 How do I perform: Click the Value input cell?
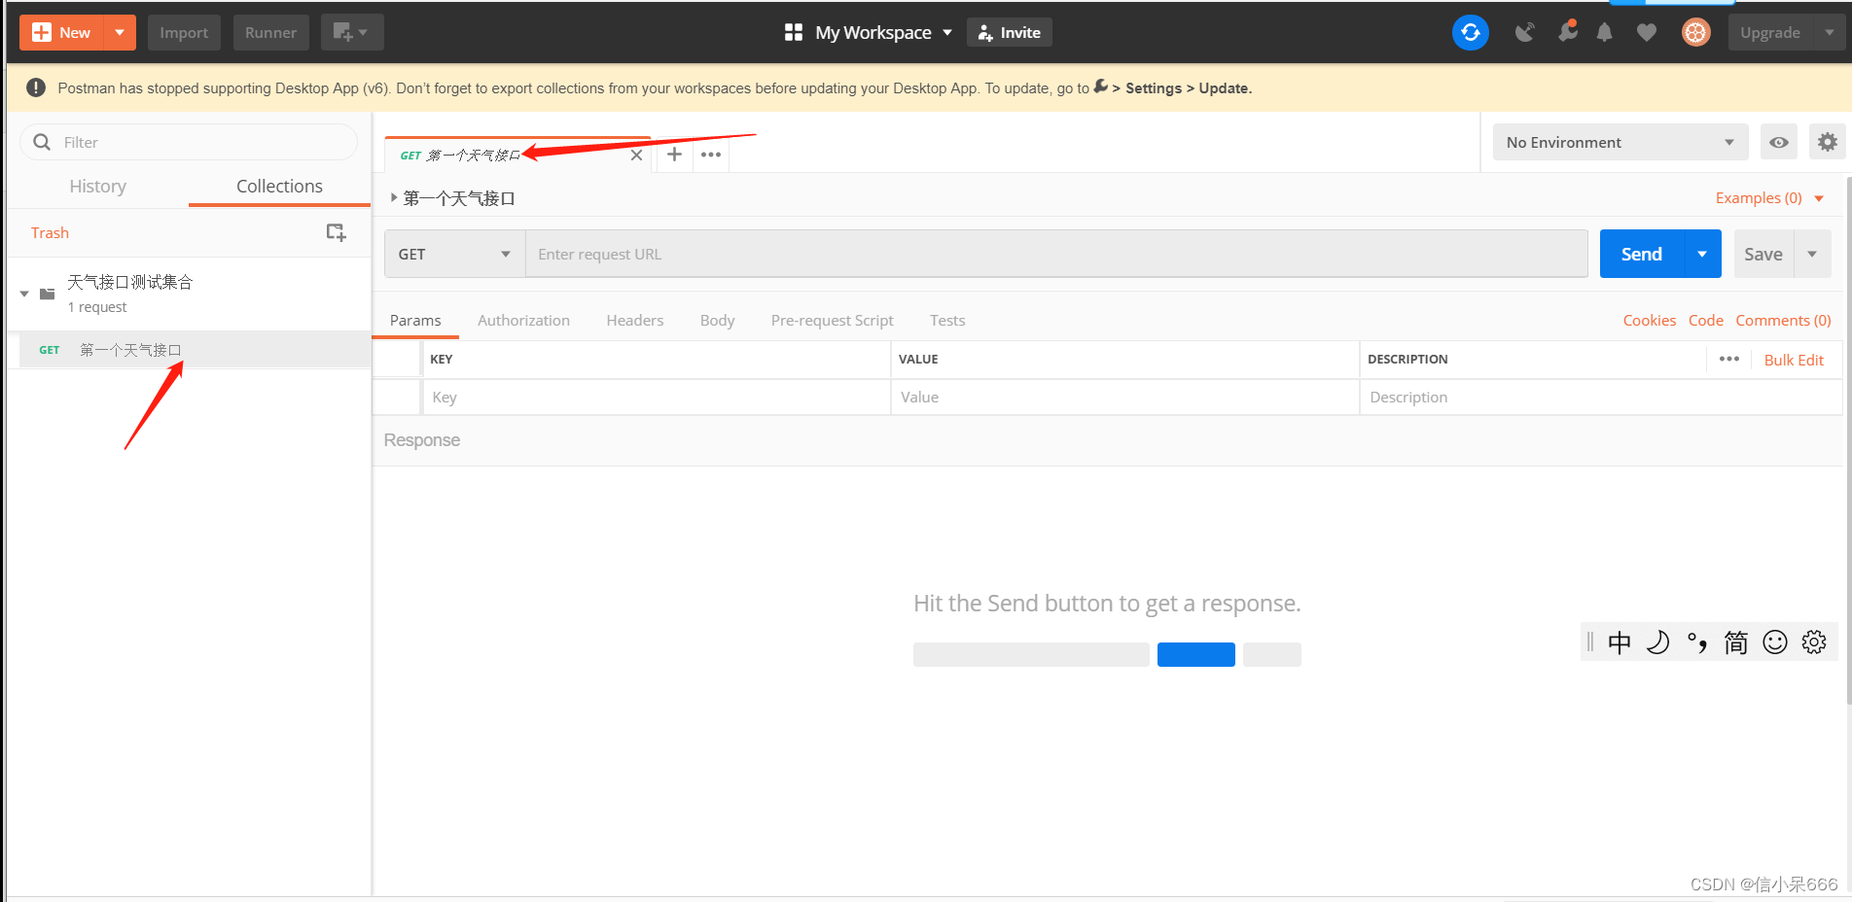[1124, 397]
